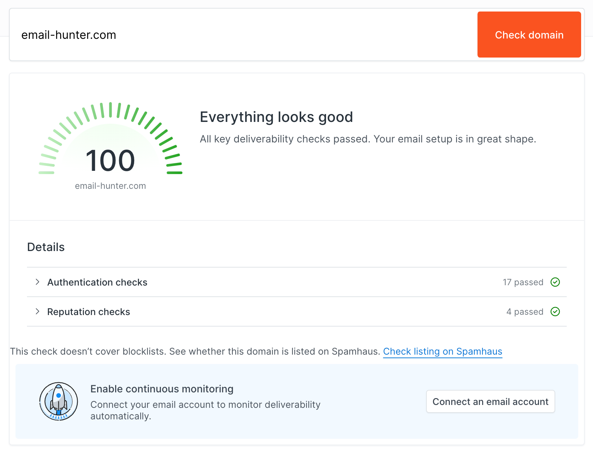Click Enable continuous monitoring heading

[x=162, y=389]
